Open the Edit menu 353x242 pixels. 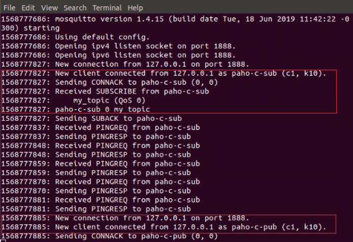28,8
